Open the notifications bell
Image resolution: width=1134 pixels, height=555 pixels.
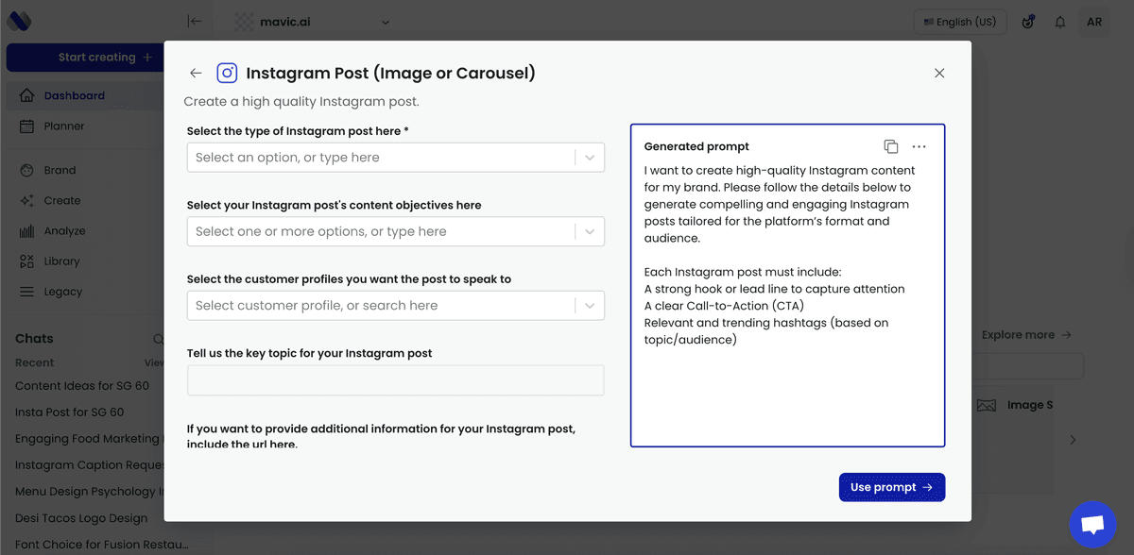point(1060,22)
